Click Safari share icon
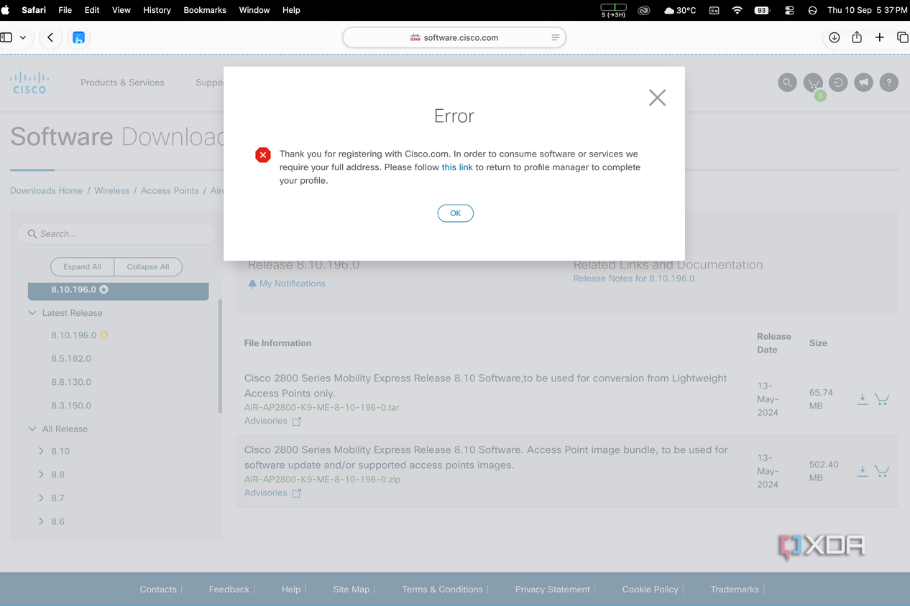Viewport: 910px width, 606px height. [857, 37]
